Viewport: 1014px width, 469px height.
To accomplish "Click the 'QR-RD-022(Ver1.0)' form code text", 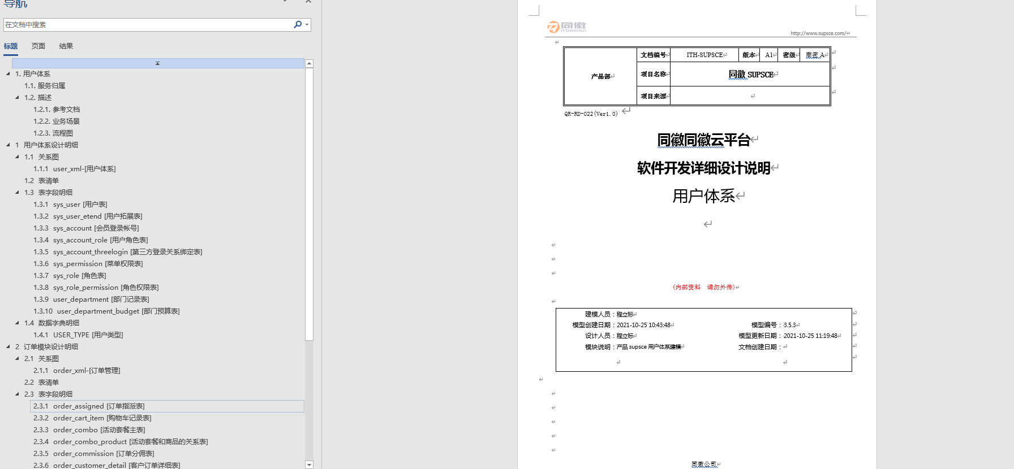I will tap(591, 114).
